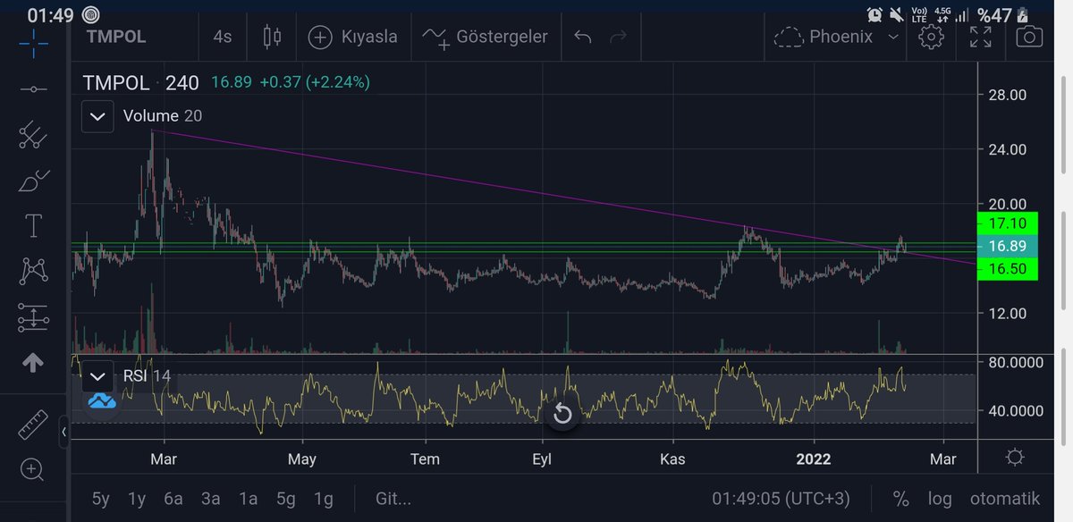This screenshot has height=522, width=1073.
Task: Select the 3a time range
Action: coord(210,499)
